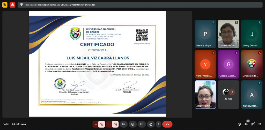Click the red recording indicator icon

12,5
